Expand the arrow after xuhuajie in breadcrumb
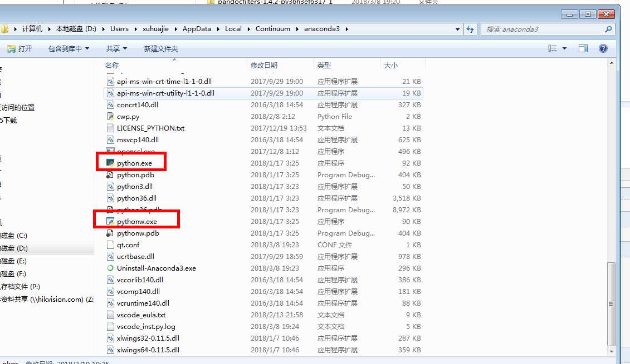Viewport: 630px width, 364px height. click(x=175, y=29)
